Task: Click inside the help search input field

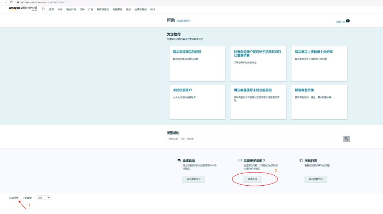Action: pos(248,139)
